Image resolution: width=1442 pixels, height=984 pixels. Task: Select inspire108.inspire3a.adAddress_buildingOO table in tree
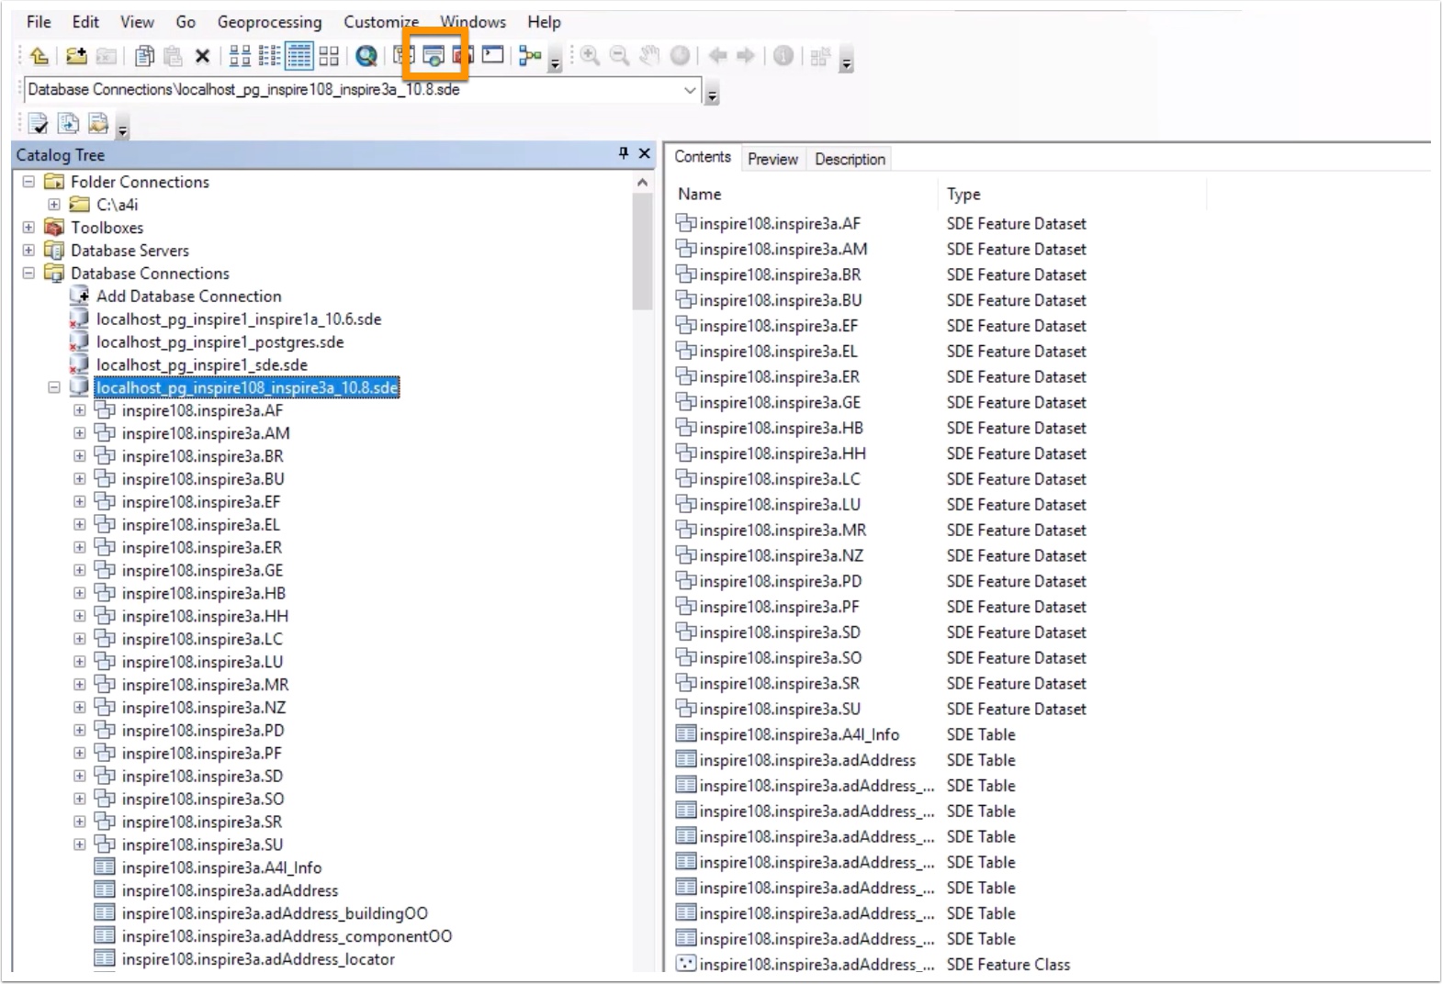275,913
